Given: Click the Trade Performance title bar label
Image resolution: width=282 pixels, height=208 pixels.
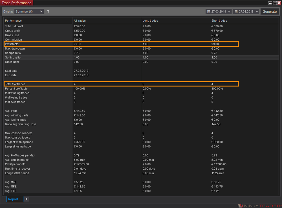Looking at the screenshot, I should 17,3.
